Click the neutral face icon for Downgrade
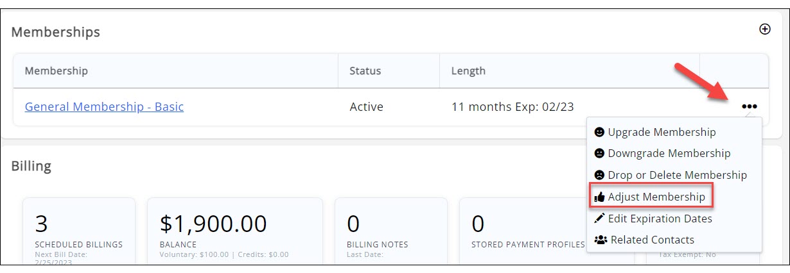 click(x=599, y=154)
